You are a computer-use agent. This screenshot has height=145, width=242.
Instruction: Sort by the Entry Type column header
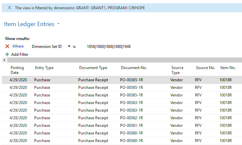tap(44, 68)
